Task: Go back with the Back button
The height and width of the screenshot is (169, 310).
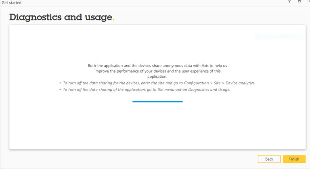Action: click(x=269, y=159)
